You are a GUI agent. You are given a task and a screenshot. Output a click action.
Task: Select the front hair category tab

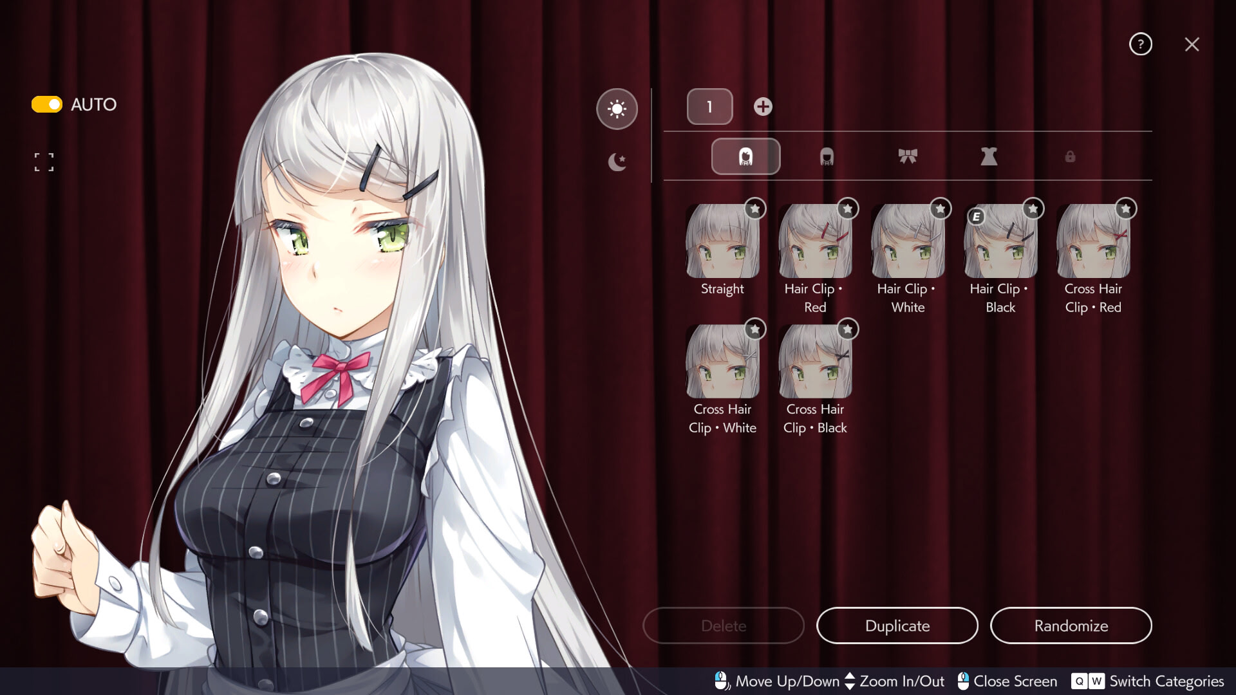(745, 156)
